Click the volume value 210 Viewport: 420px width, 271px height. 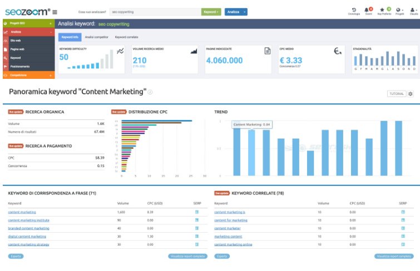click(x=140, y=61)
